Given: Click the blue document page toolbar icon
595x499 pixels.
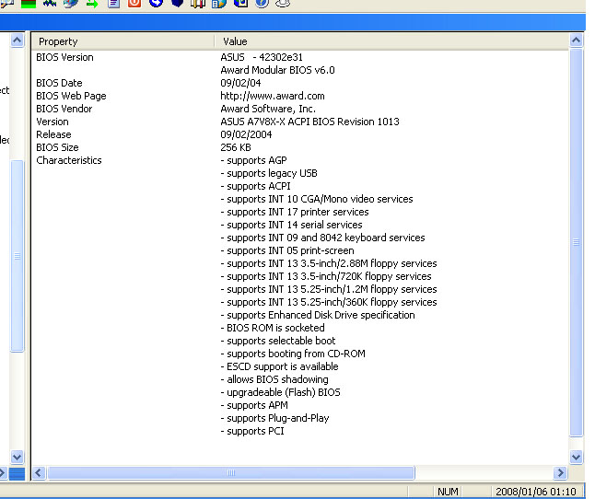Looking at the screenshot, I should click(113, 4).
